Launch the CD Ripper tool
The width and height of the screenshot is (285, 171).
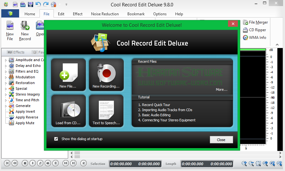254,30
